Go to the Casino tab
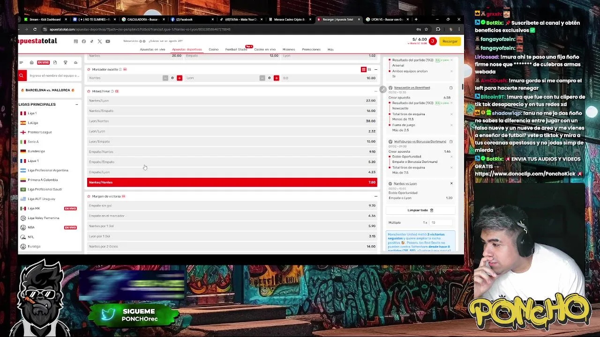600x337 pixels. (213, 49)
